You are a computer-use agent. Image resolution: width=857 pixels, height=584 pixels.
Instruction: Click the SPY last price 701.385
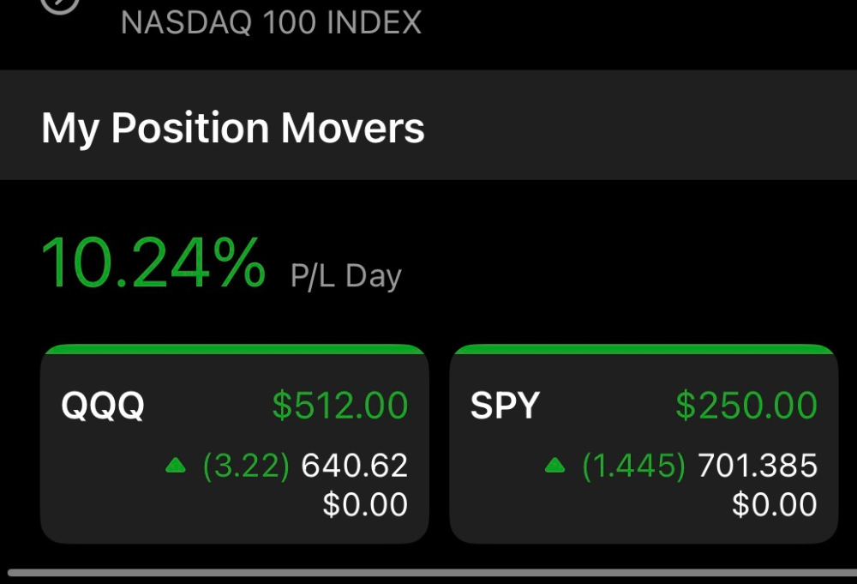pos(758,466)
